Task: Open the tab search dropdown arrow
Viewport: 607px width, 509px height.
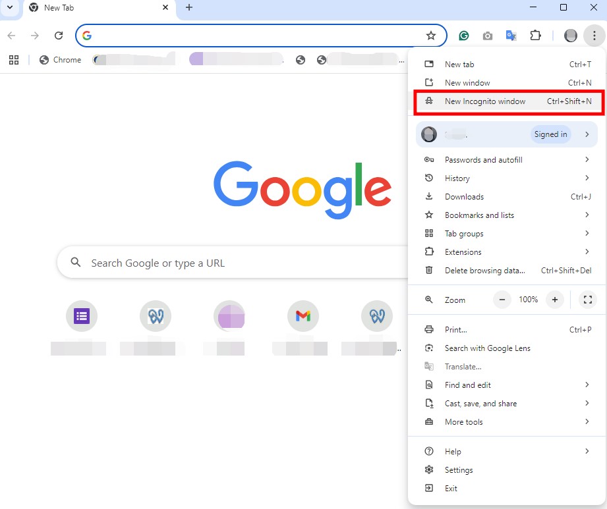Action: coord(9,7)
